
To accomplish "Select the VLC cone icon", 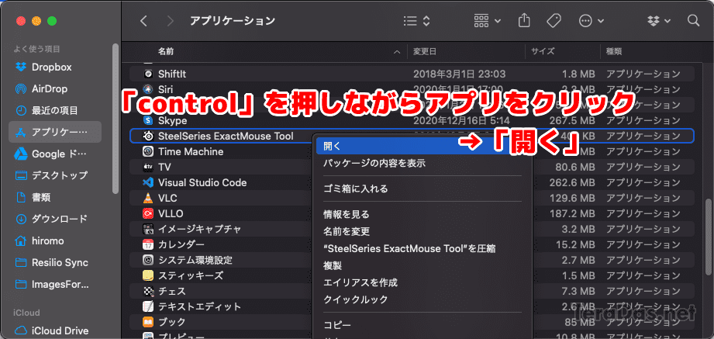I will point(148,199).
